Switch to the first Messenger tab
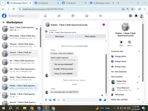Image resolution: width=148 pixels, height=111 pixels. (x=19, y=3)
